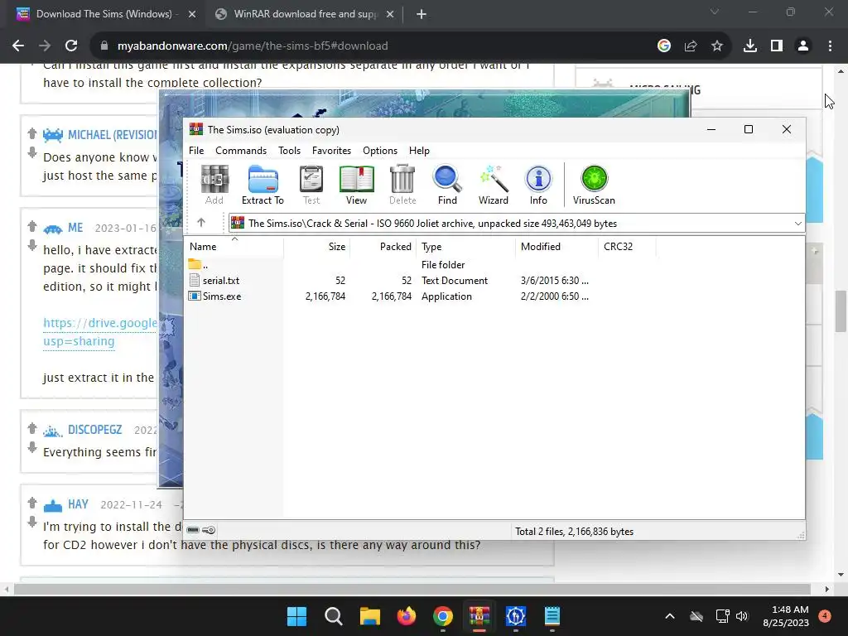Downvote the HAY comment
This screenshot has width=848, height=636.
coord(32,523)
